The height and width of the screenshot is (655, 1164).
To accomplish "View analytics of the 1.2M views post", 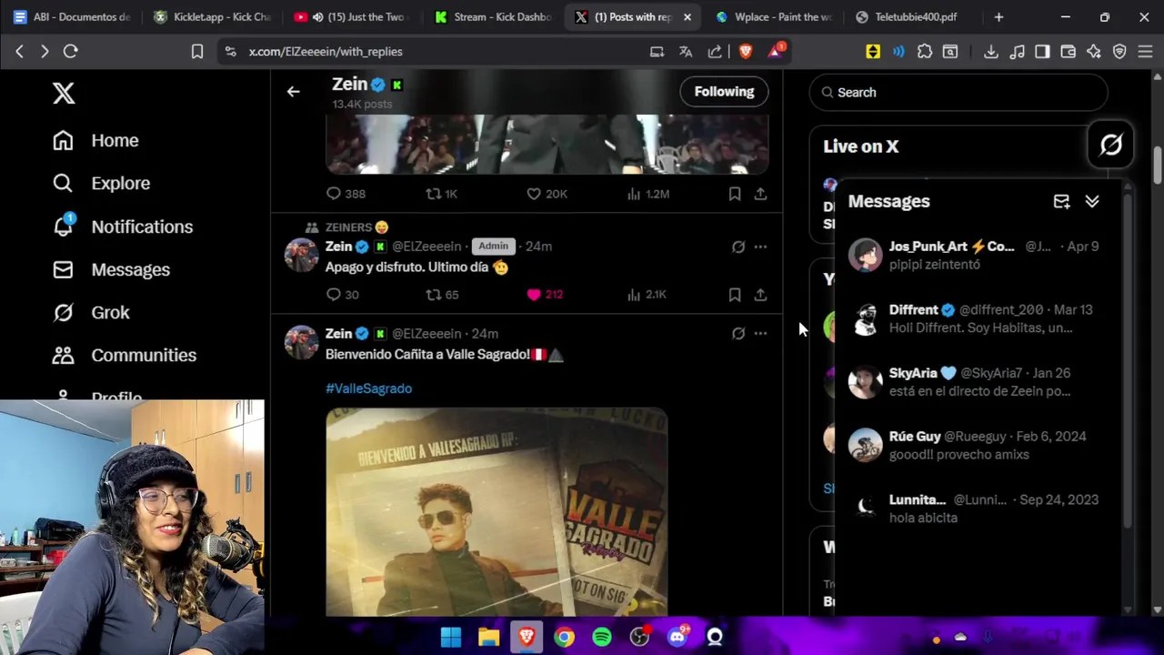I will [x=647, y=194].
